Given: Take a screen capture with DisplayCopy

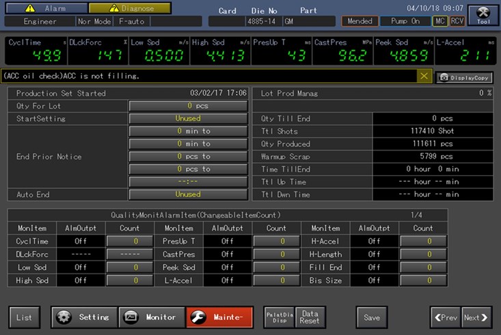Looking at the screenshot, I should click(x=465, y=77).
